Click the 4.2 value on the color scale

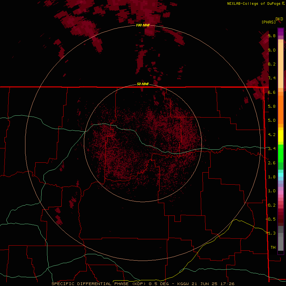272,135
